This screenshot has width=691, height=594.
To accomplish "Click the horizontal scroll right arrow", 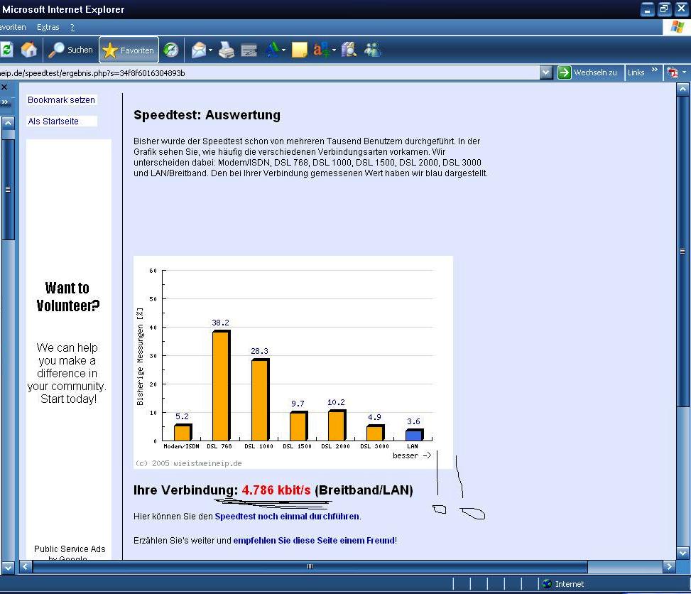I will (x=670, y=567).
